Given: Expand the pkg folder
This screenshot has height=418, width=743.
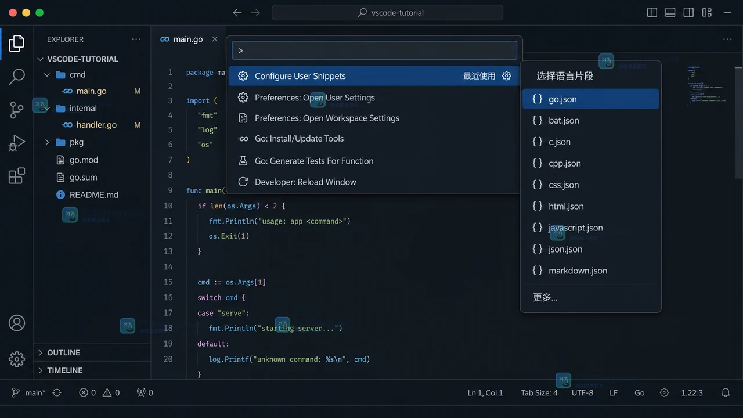Looking at the screenshot, I should 48,142.
